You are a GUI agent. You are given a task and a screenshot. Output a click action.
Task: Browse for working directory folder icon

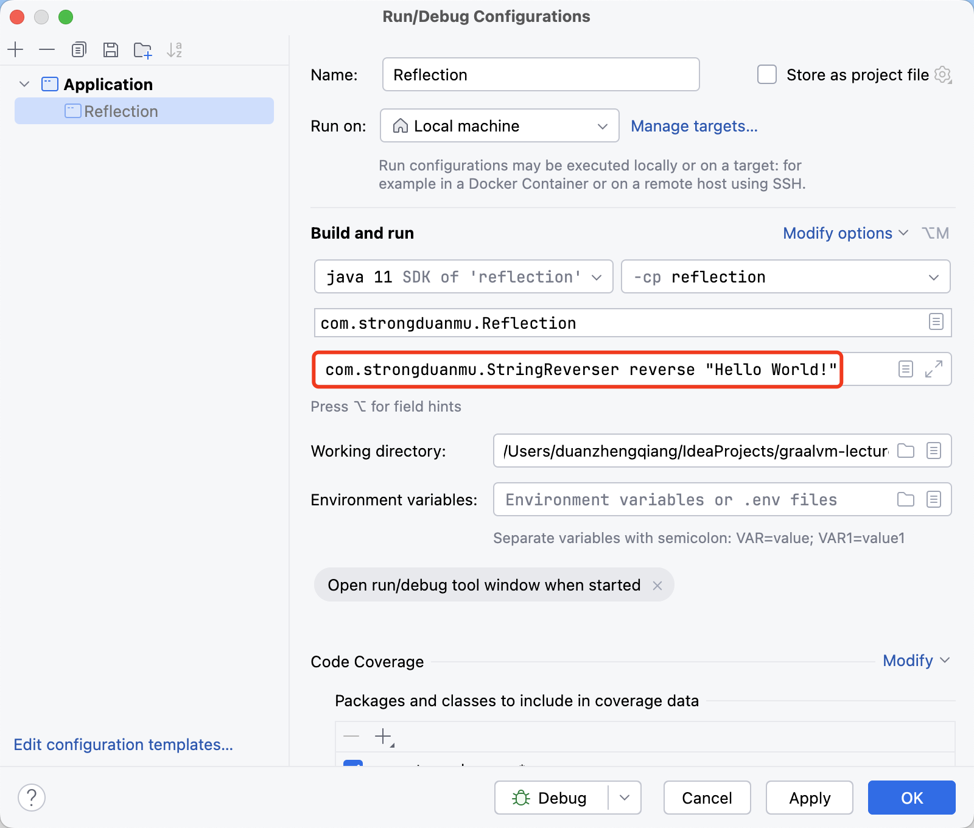pyautogui.click(x=906, y=451)
